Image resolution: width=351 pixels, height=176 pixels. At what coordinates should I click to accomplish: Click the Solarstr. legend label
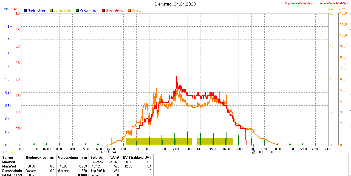137,10
